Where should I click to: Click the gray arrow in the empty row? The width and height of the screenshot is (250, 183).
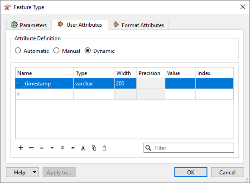point(18,94)
